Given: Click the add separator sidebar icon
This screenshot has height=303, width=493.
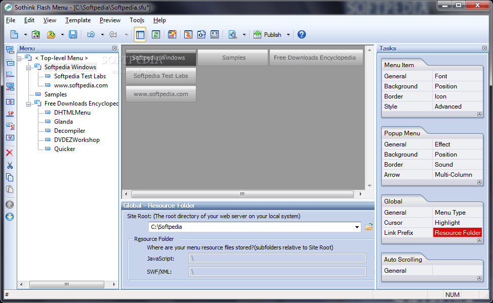Looking at the screenshot, I should click(10, 74).
